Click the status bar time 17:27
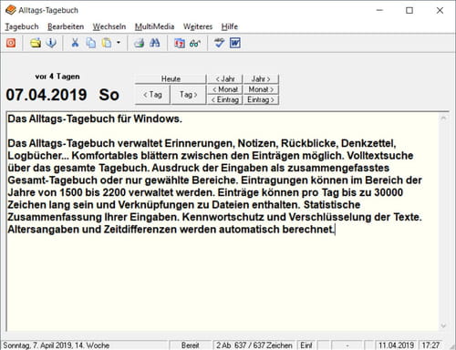Viewport: 456px width, 350px height. tap(430, 345)
